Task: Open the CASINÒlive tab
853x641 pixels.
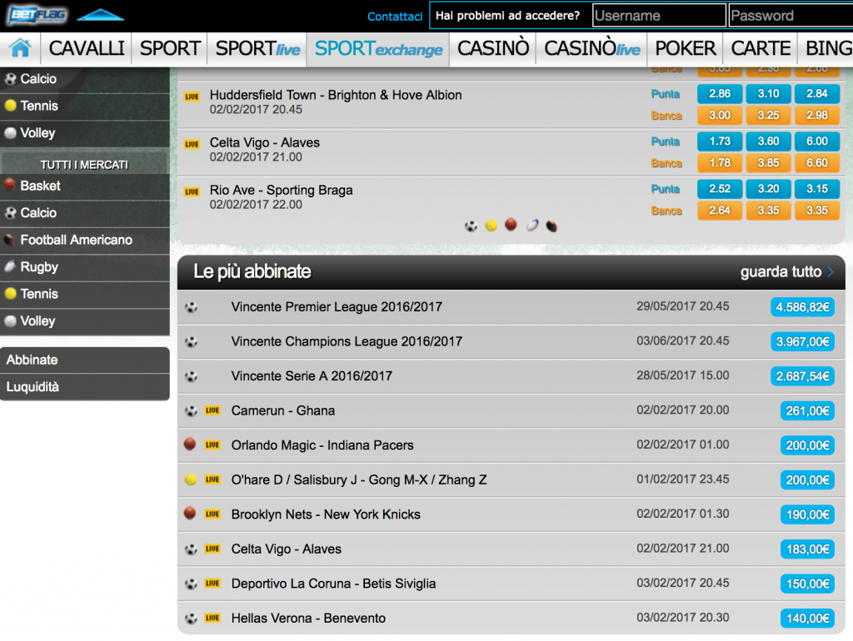Action: [x=592, y=48]
